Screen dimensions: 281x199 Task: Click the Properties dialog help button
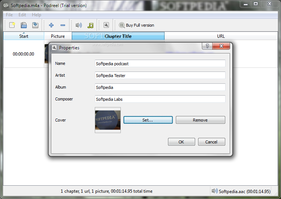[x=207, y=46]
